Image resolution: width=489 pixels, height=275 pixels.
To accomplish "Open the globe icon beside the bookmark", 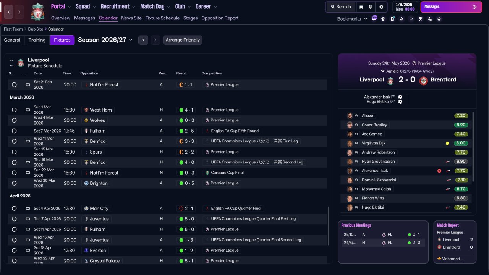I will [371, 7].
